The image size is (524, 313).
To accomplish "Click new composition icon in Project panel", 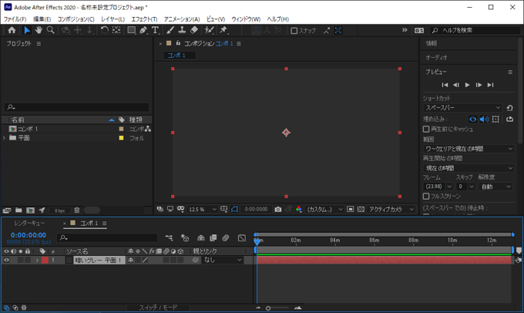I will click(x=30, y=210).
